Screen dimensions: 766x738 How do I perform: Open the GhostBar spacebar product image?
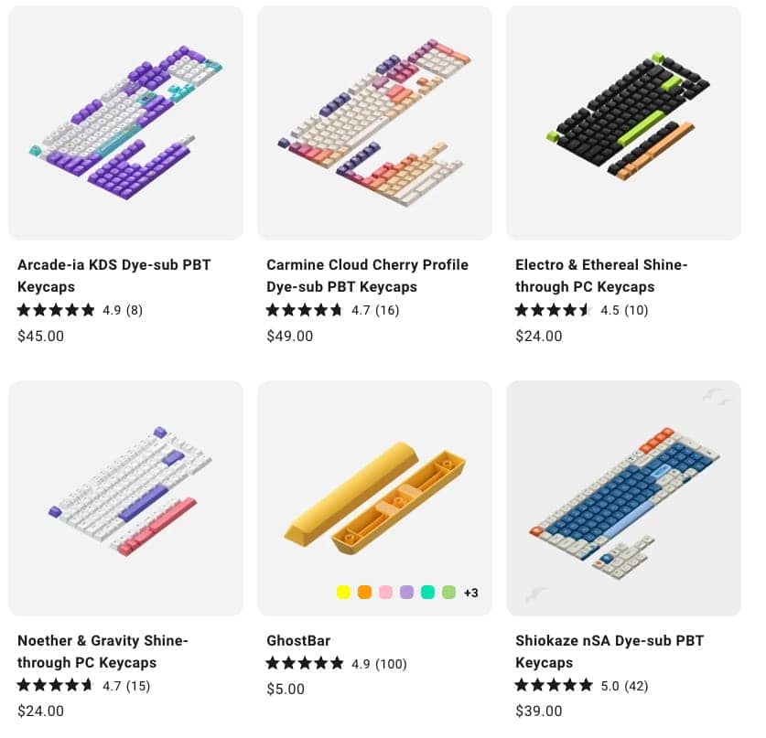pyautogui.click(x=374, y=497)
